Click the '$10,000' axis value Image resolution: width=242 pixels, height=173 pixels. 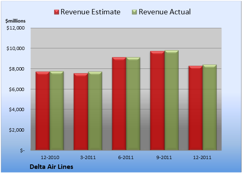point(16,48)
